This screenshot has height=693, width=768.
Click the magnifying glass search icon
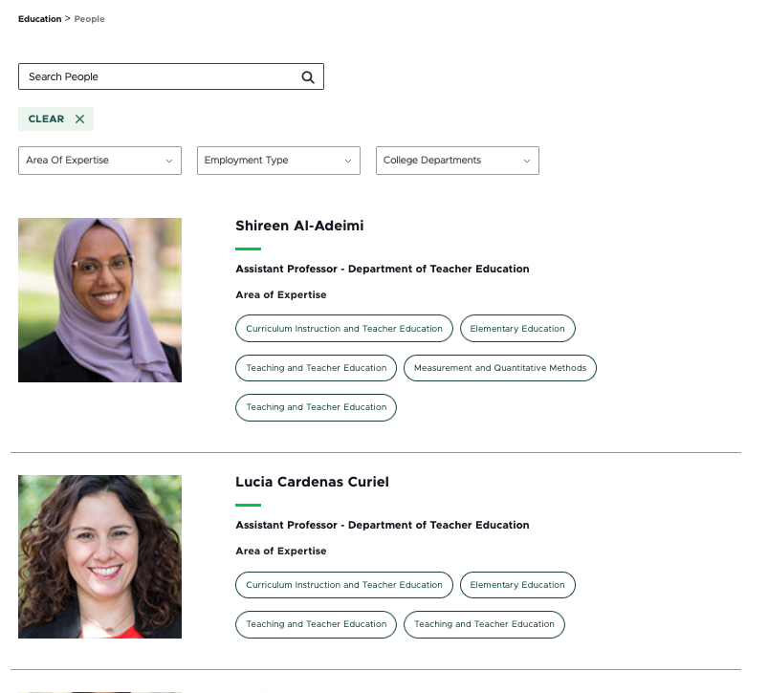308,77
